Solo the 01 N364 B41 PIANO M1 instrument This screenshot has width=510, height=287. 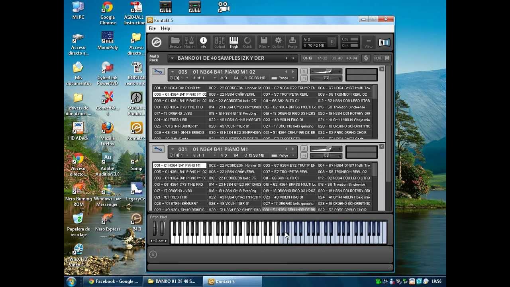(x=304, y=149)
